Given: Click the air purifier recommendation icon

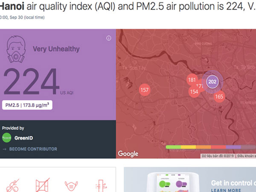Looking at the screenshot, I should tap(101, 186).
